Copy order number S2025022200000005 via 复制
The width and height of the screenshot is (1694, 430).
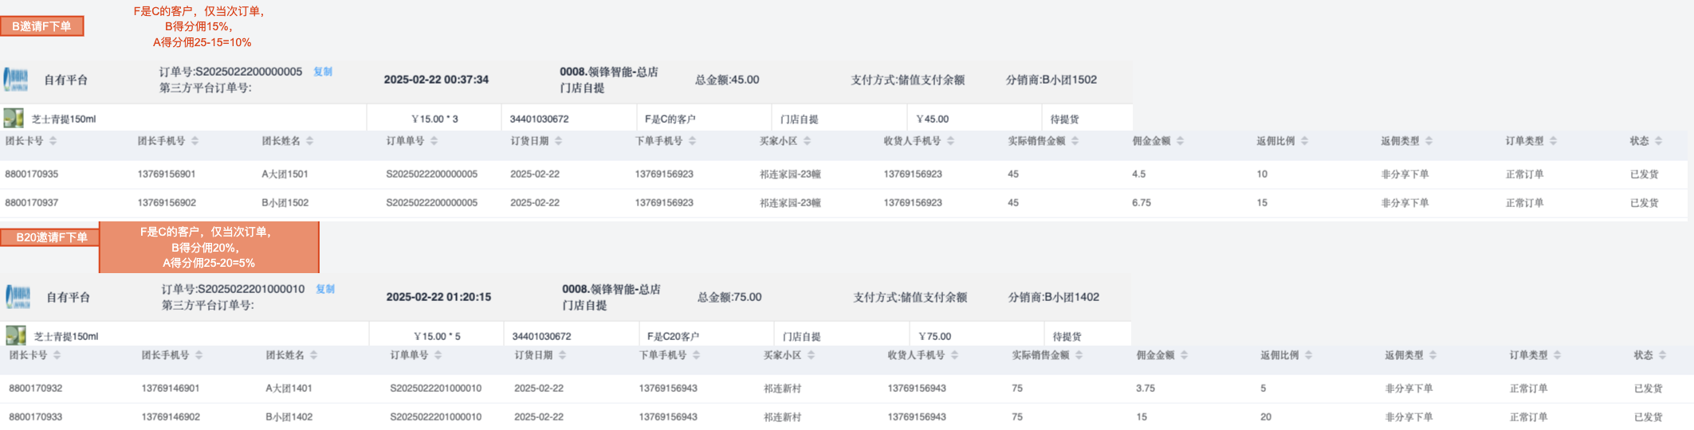click(323, 72)
